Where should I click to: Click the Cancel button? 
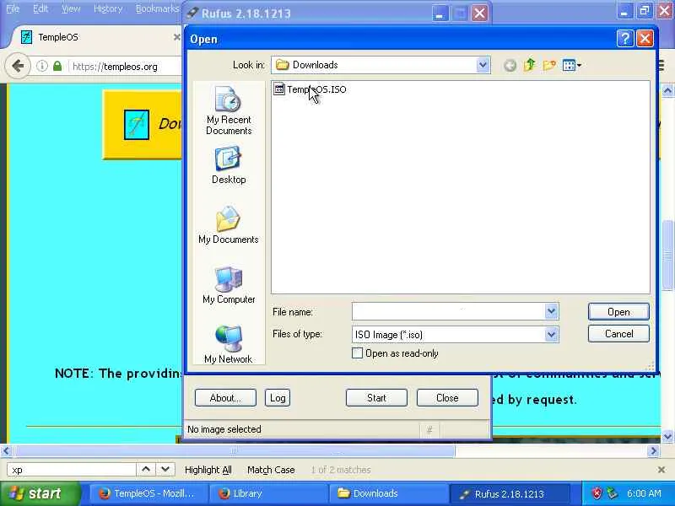(x=618, y=334)
